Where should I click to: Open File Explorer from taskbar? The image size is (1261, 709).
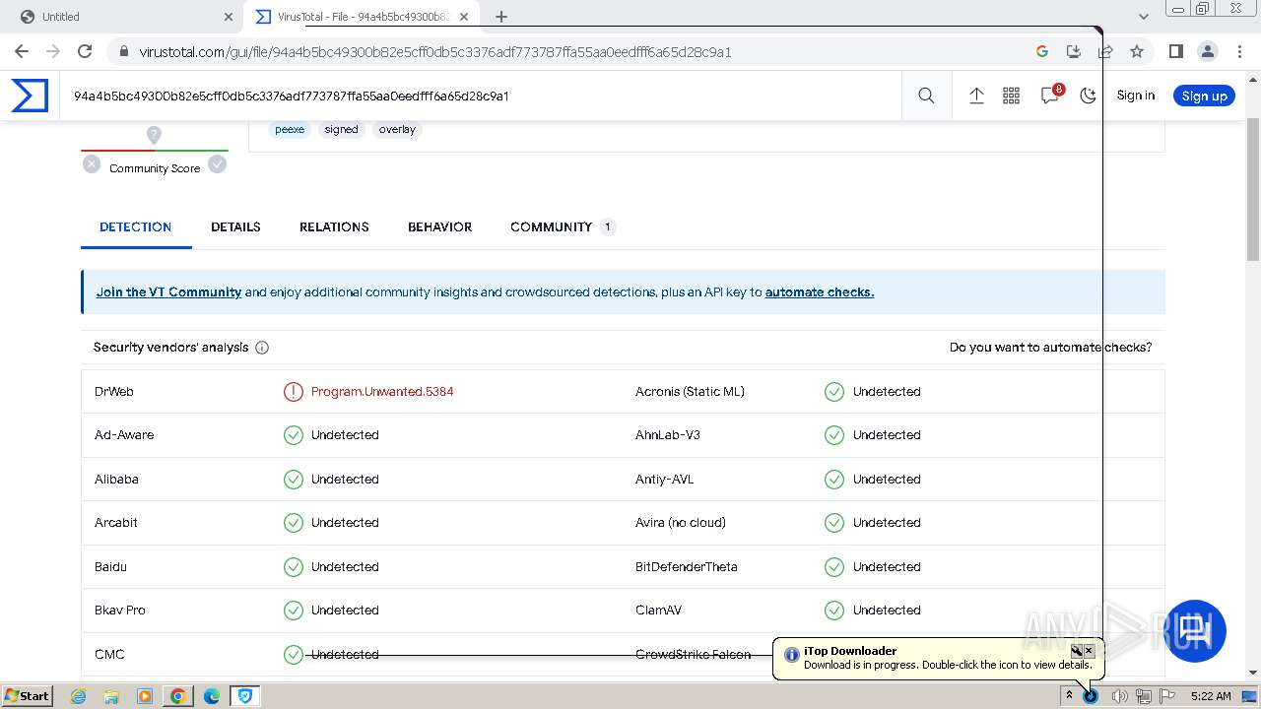click(x=111, y=696)
